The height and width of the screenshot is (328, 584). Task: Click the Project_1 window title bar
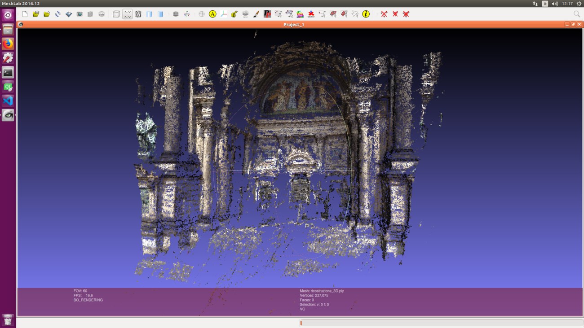(x=294, y=24)
